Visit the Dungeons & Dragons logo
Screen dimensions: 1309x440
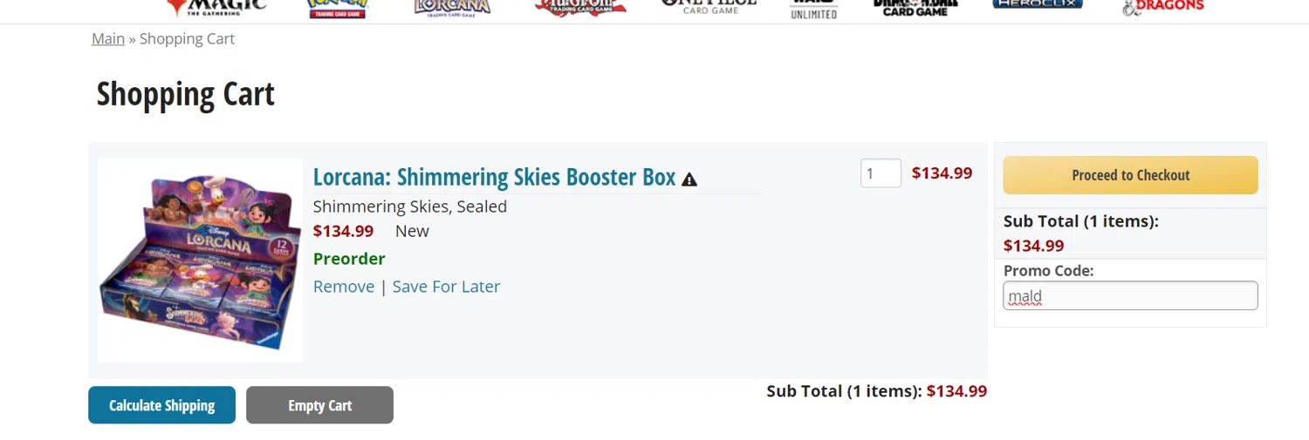(x=1162, y=7)
